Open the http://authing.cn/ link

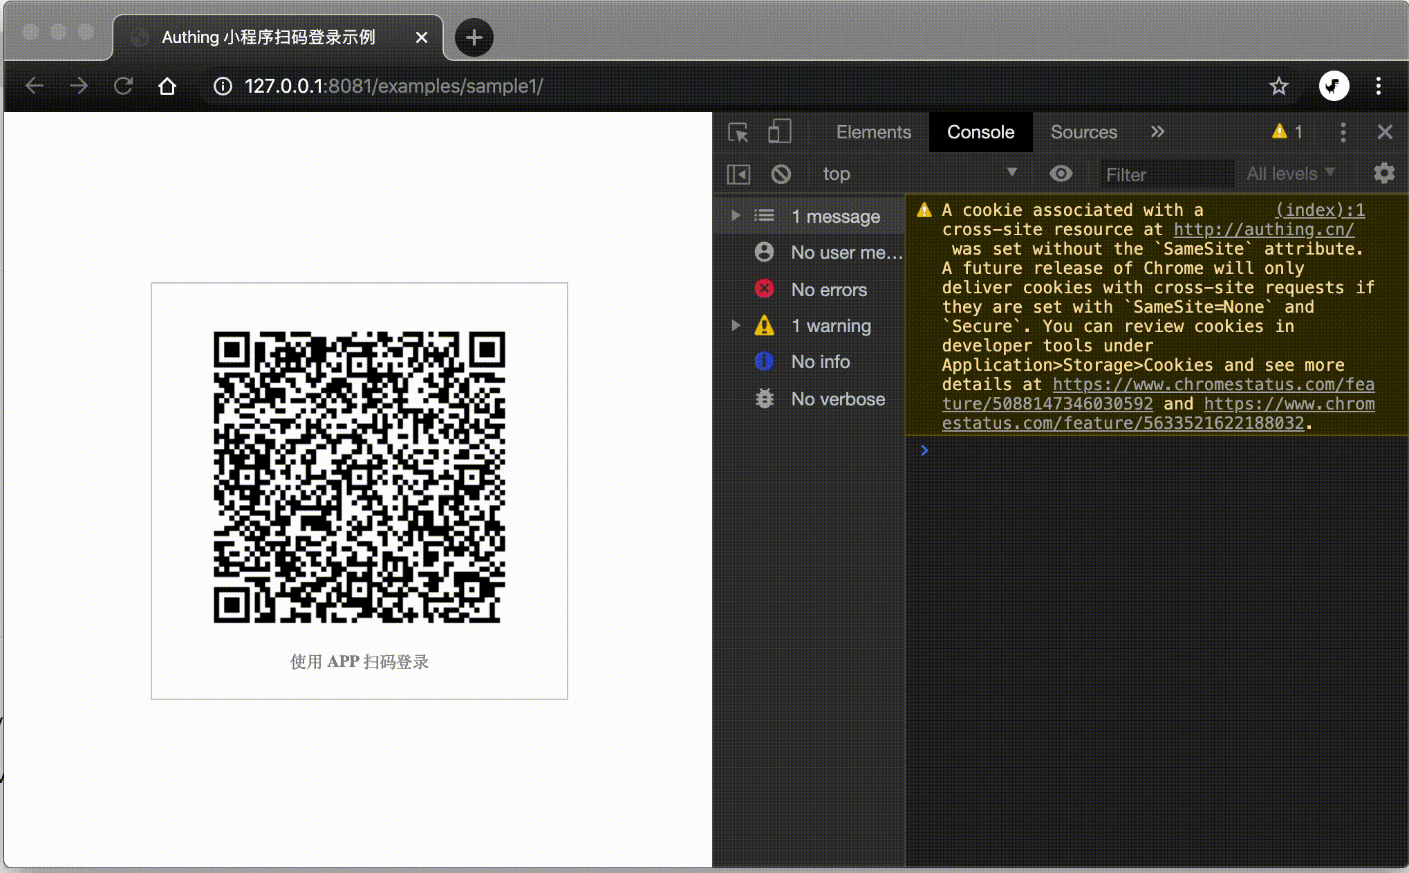point(1264,229)
